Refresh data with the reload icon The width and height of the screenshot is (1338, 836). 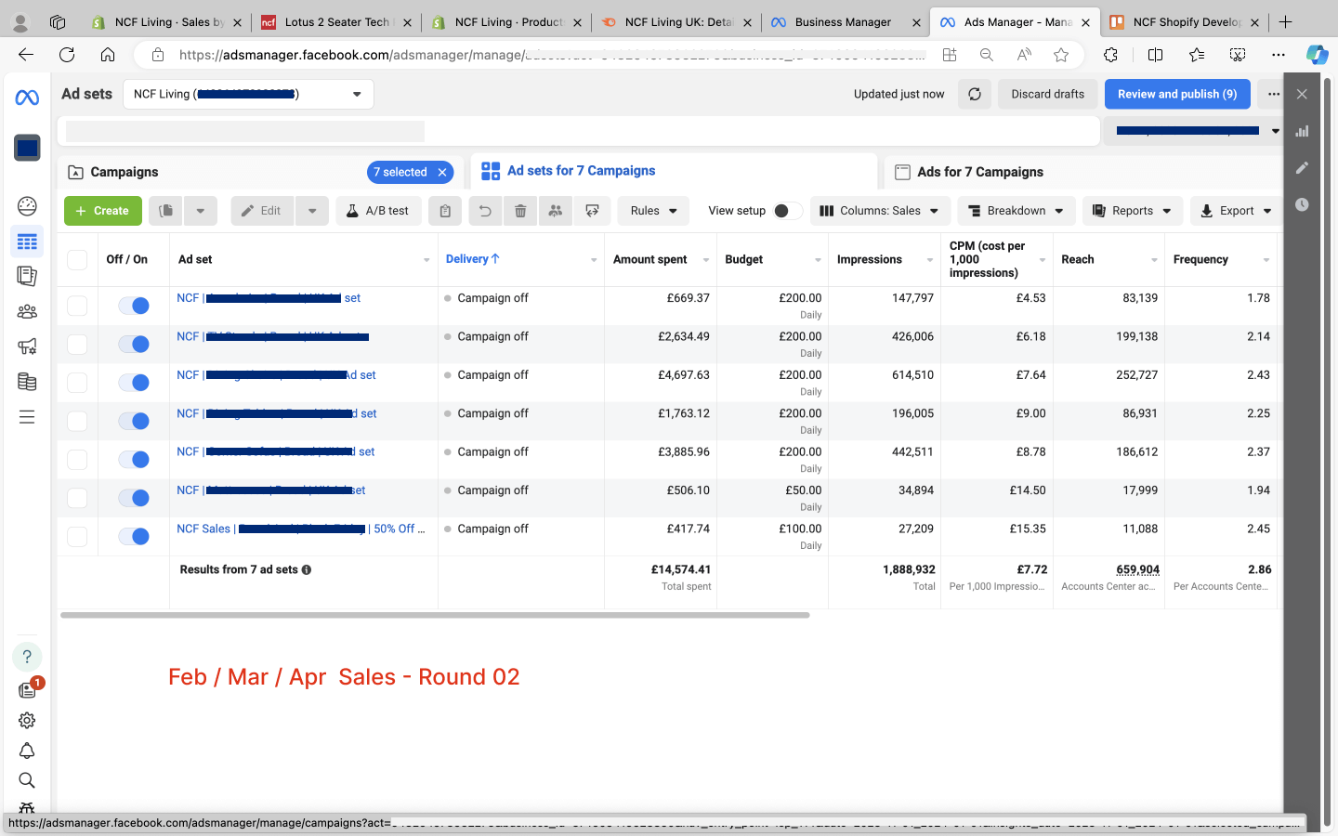click(x=975, y=94)
